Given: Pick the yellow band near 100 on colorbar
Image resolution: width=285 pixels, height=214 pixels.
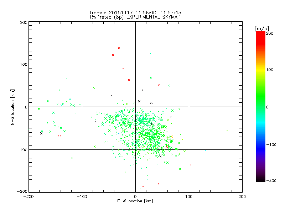Looking at the screenshot, I should pos(261,70).
